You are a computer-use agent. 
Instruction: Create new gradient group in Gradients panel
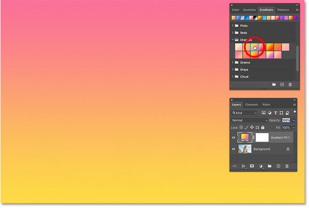tap(274, 85)
